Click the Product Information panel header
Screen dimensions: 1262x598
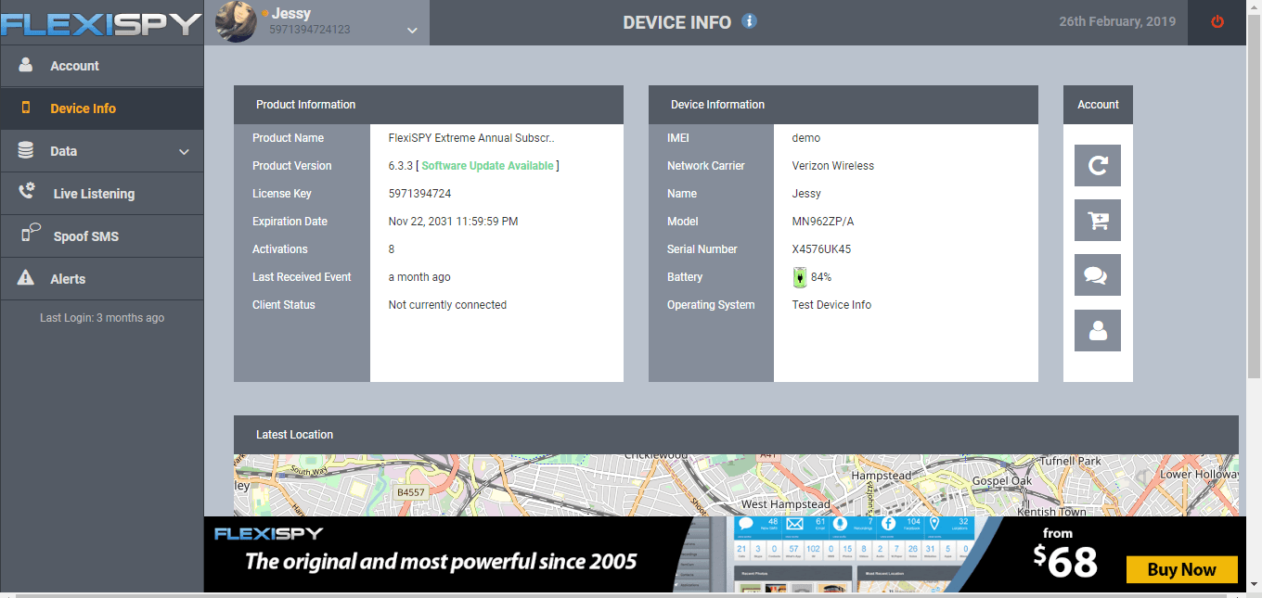tap(429, 105)
